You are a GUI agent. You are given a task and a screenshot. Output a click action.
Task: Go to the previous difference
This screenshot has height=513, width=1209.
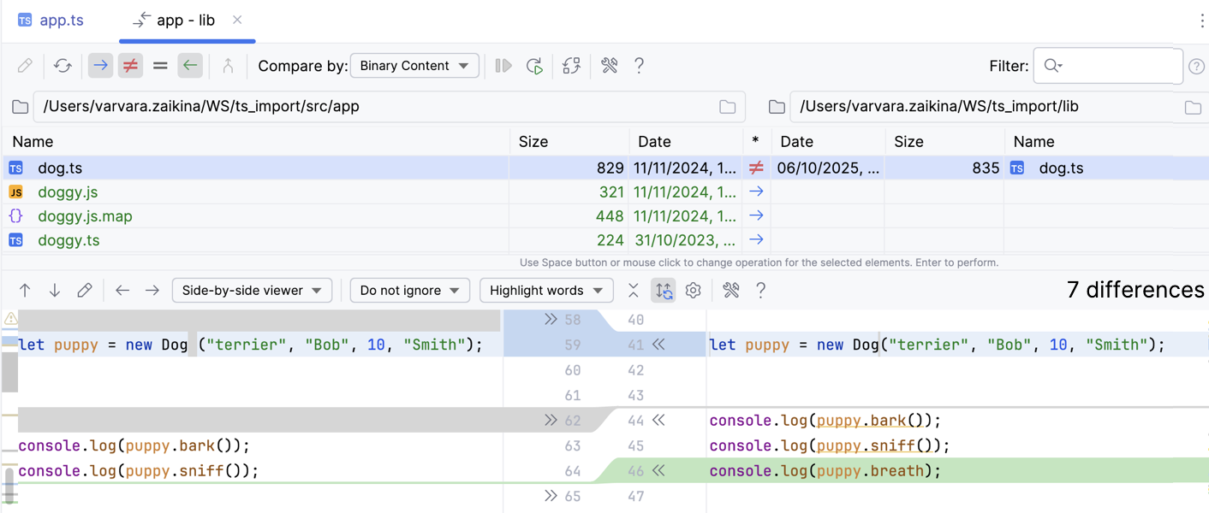click(25, 291)
